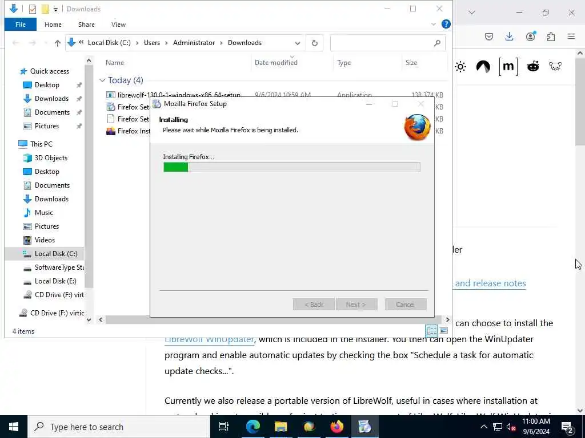The height and width of the screenshot is (438, 585).
Task: Select the librewolf setup file
Action: [x=179, y=95]
